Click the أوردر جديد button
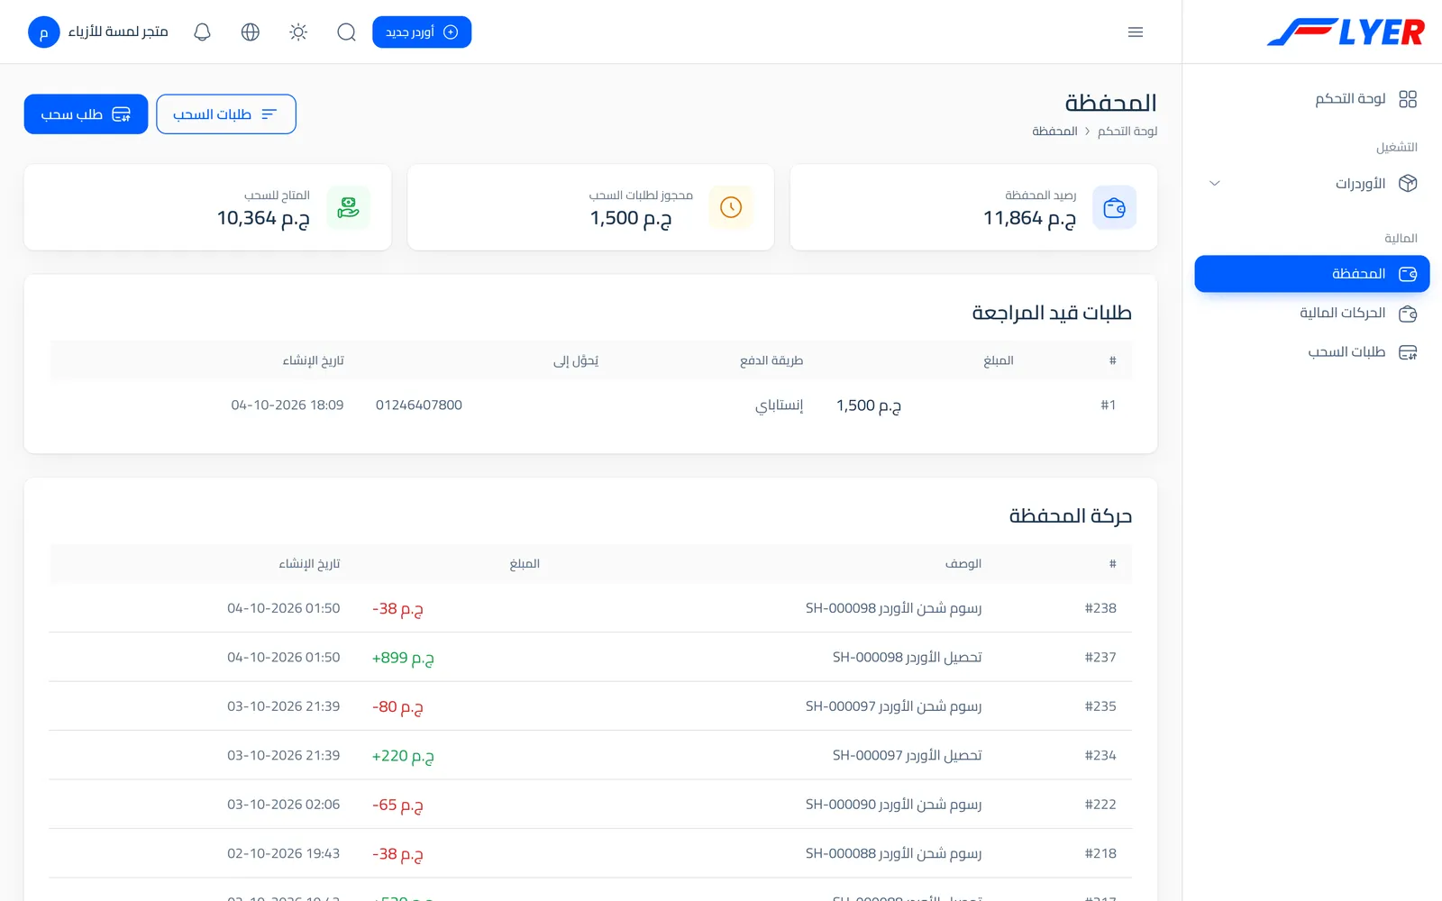This screenshot has width=1442, height=901. (422, 32)
